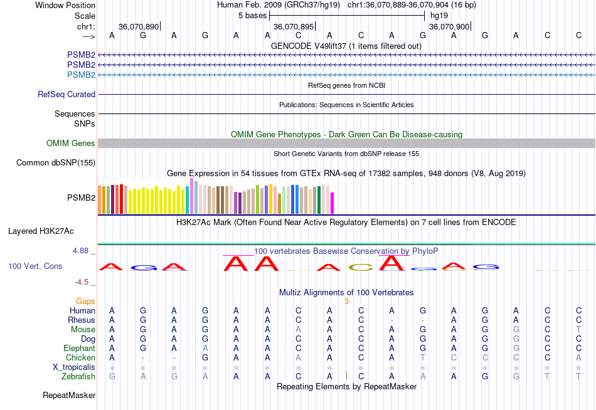The image size is (596, 410).
Task: Click the Scale label
Action: coord(85,16)
